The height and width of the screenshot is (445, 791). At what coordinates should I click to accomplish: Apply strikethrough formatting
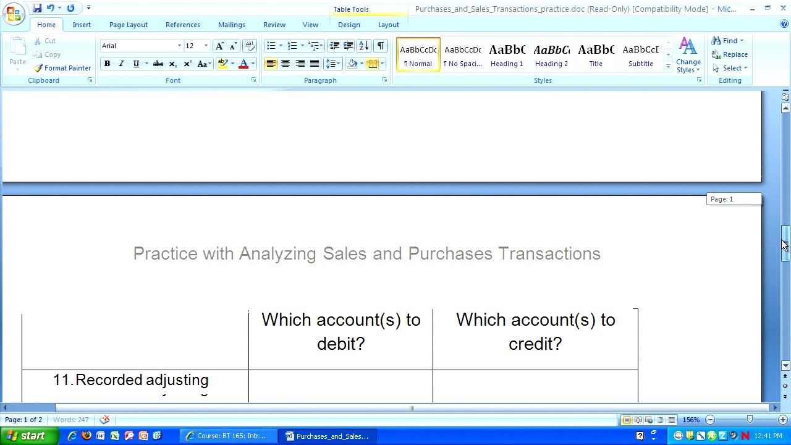pos(158,64)
